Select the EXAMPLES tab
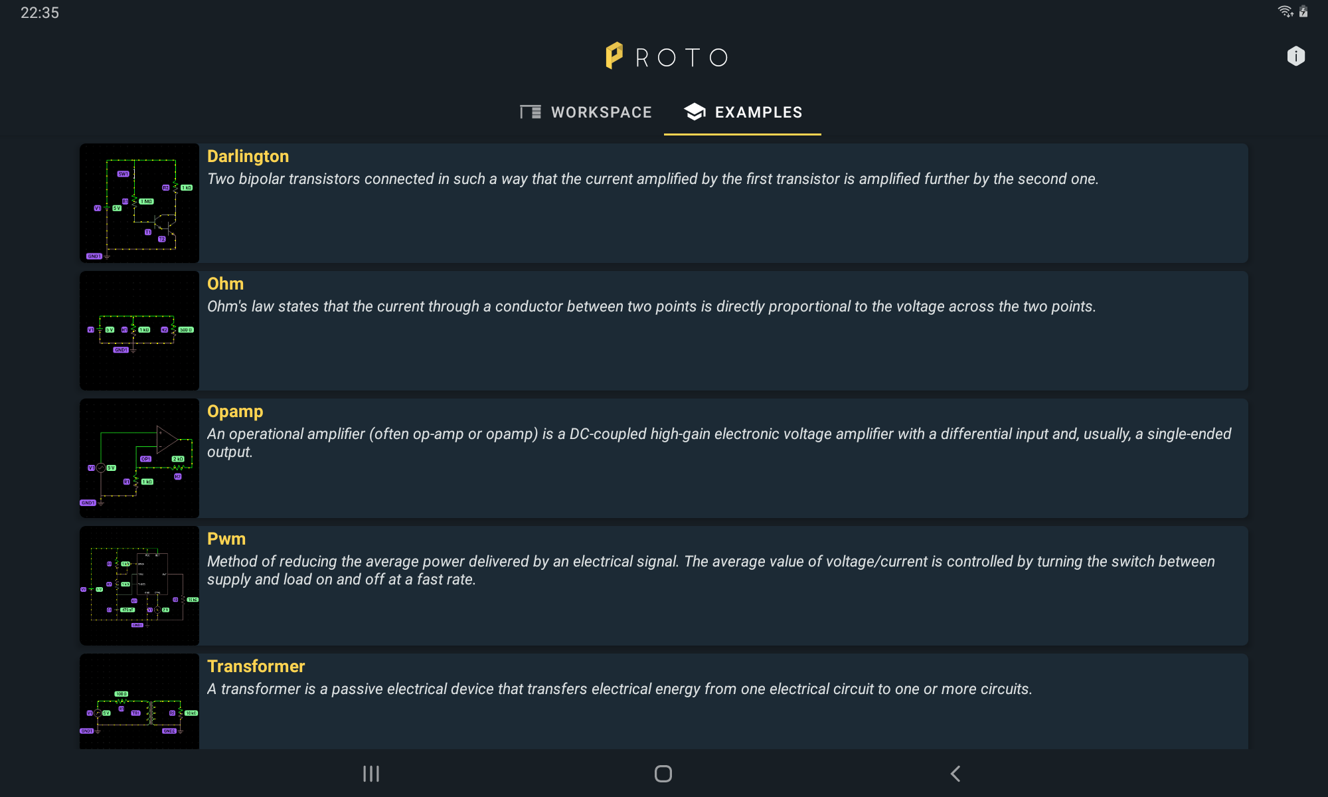 (x=742, y=112)
